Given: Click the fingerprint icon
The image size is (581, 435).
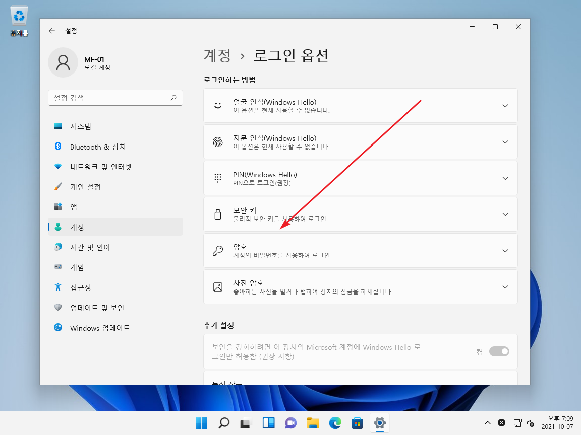Looking at the screenshot, I should tap(218, 142).
